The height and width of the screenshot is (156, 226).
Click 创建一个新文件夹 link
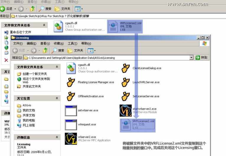32,74
